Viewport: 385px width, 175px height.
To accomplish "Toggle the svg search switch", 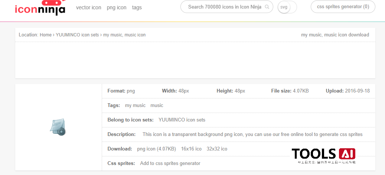I will [x=287, y=7].
